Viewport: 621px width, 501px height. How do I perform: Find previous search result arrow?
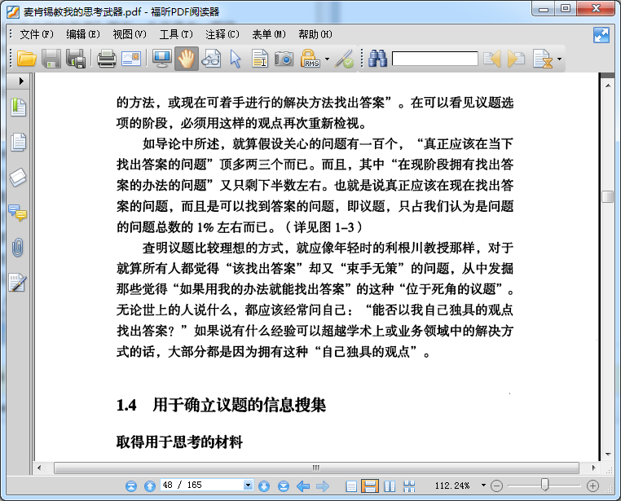pos(492,59)
